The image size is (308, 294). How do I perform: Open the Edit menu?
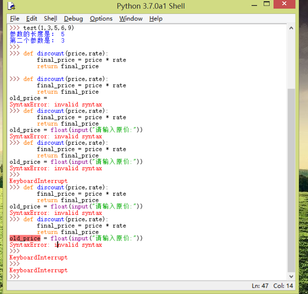[x=31, y=18]
